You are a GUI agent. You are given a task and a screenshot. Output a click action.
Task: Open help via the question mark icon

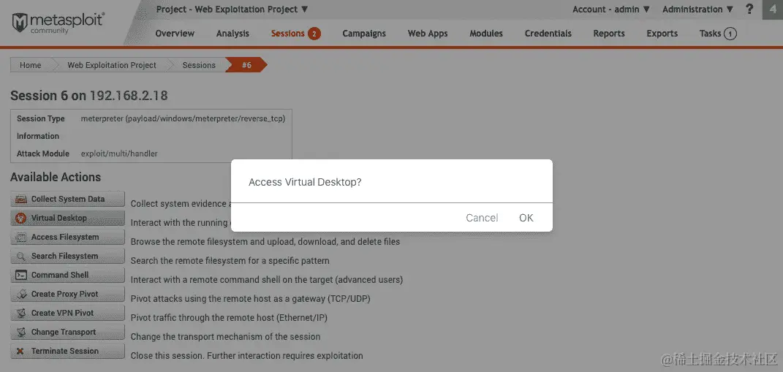click(749, 9)
